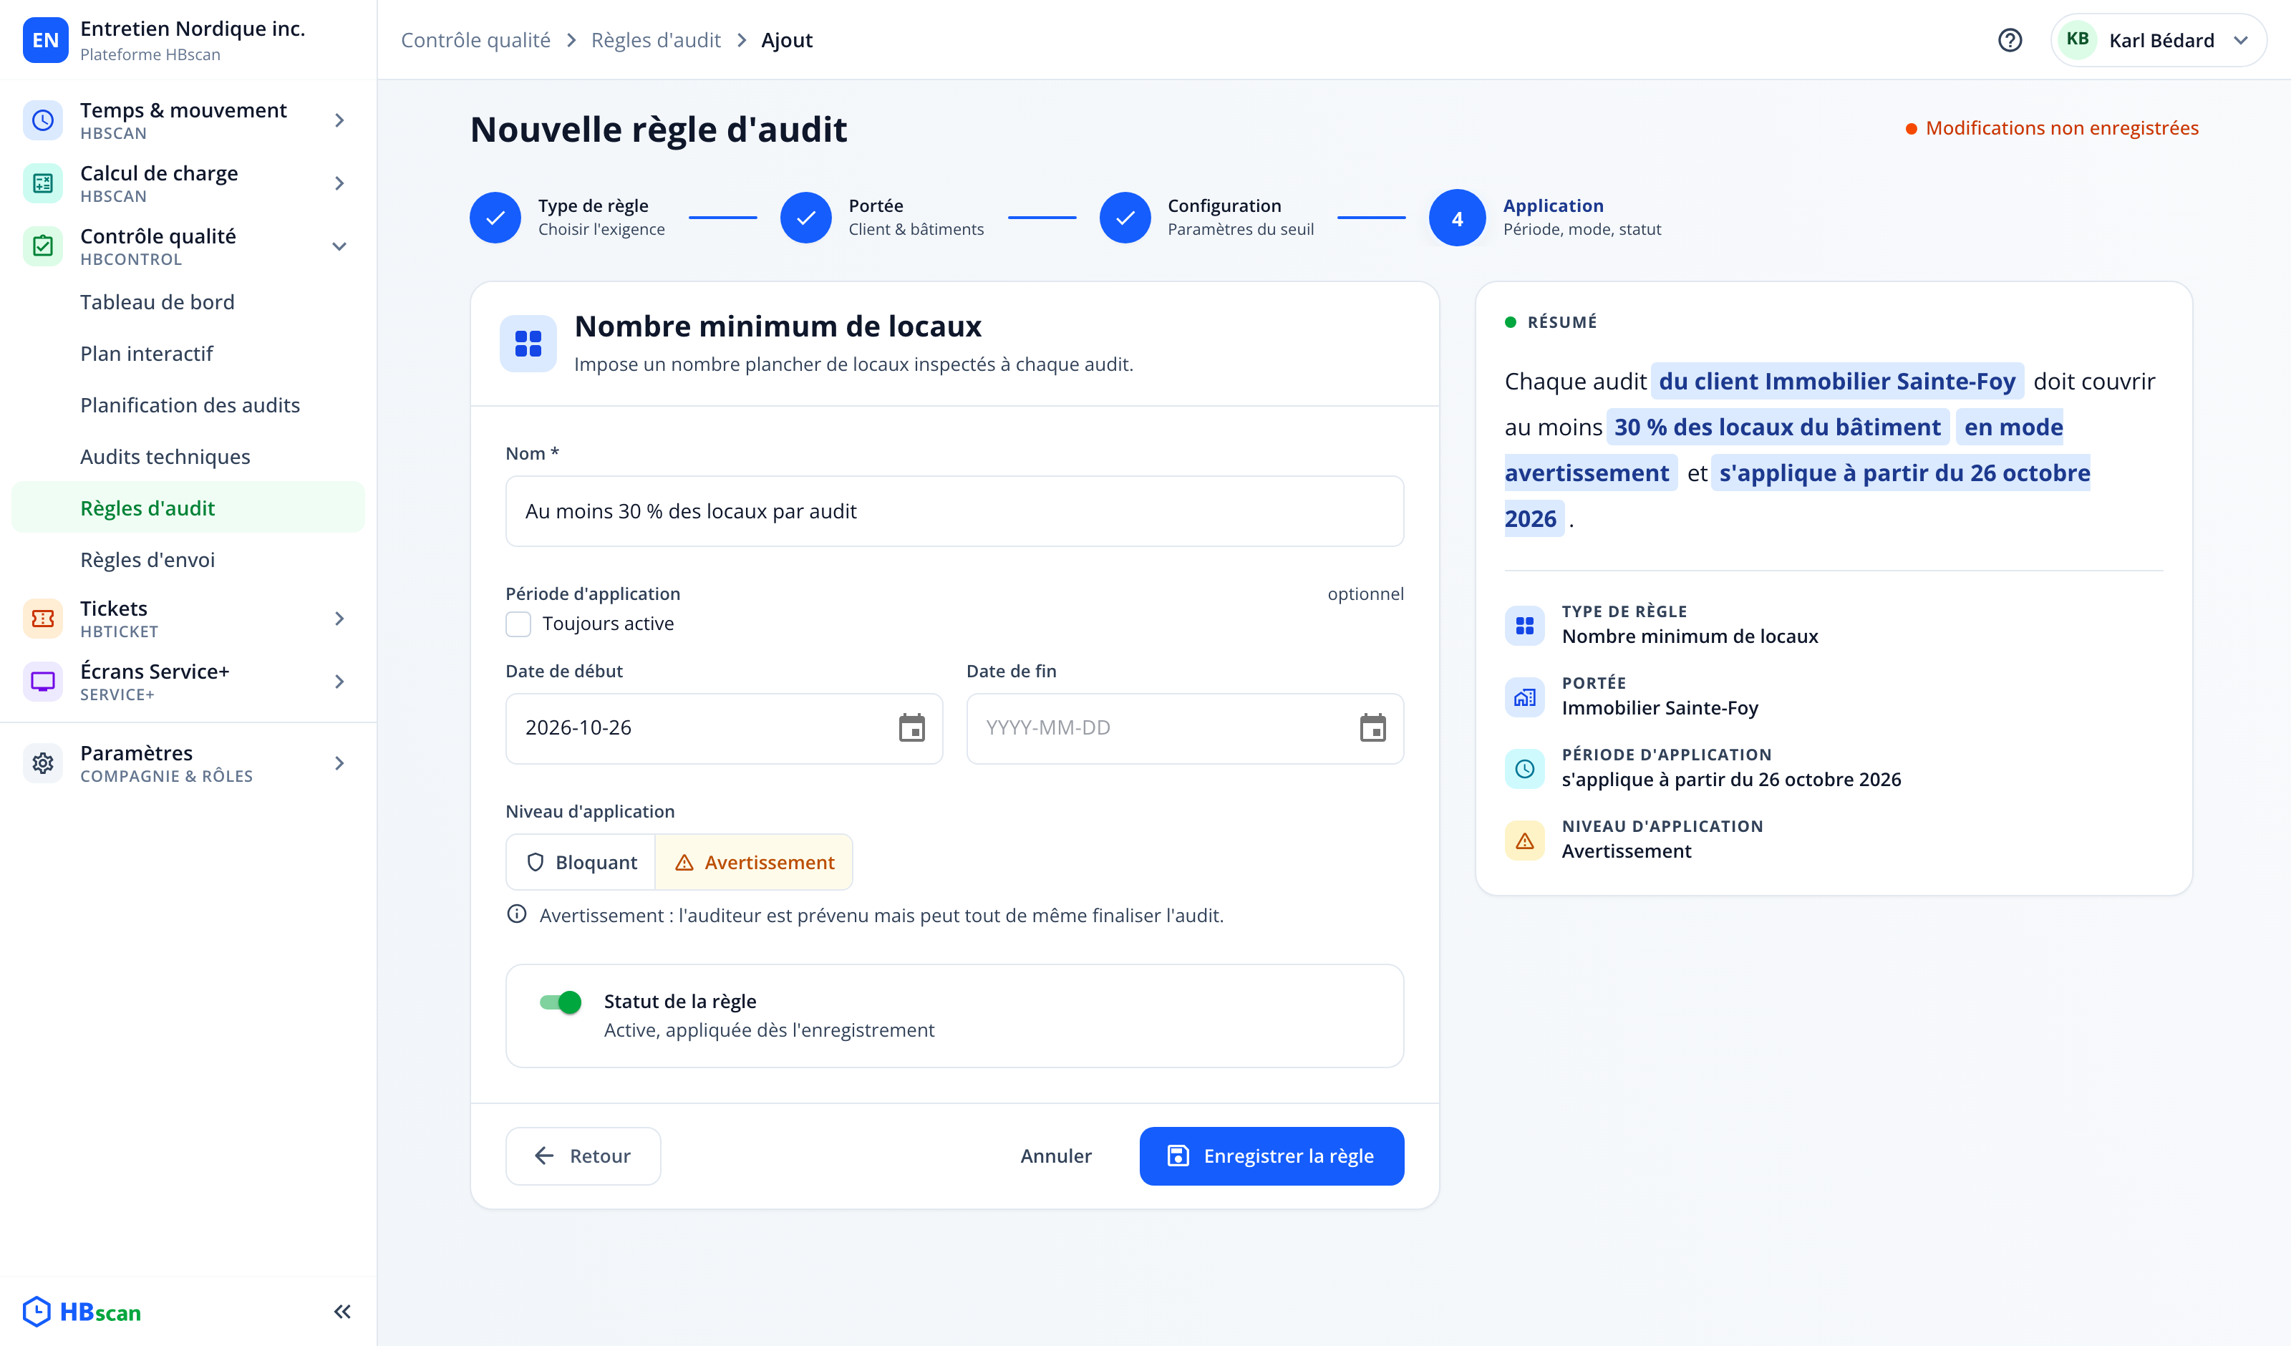2291x1346 pixels.
Task: Open Audits techniques menu item
Action: 188,457
